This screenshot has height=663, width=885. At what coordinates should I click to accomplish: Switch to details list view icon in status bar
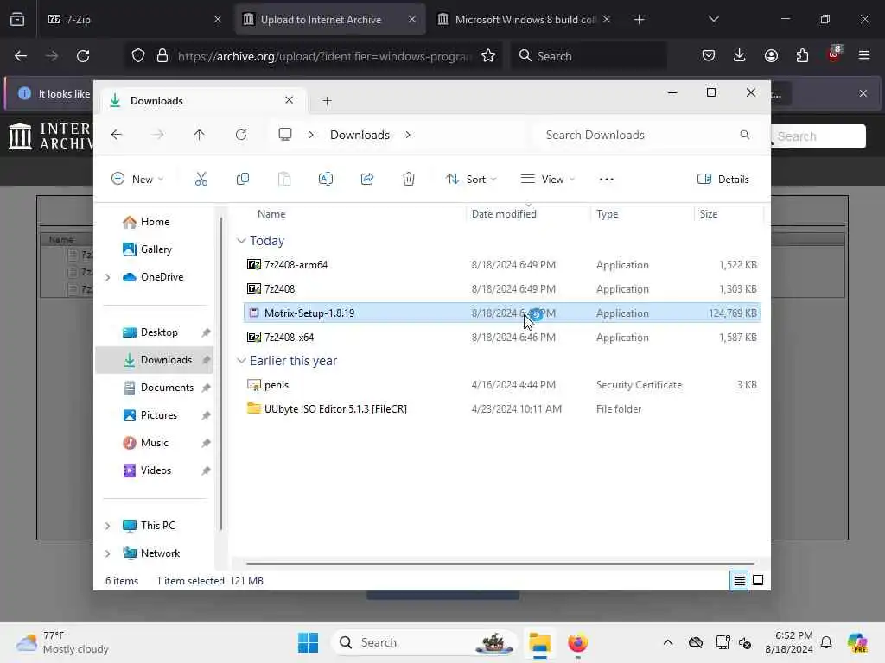(739, 580)
